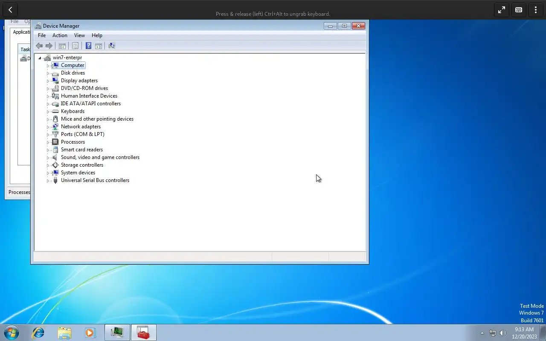Collapse the win7-enterpr root node

[x=40, y=58]
